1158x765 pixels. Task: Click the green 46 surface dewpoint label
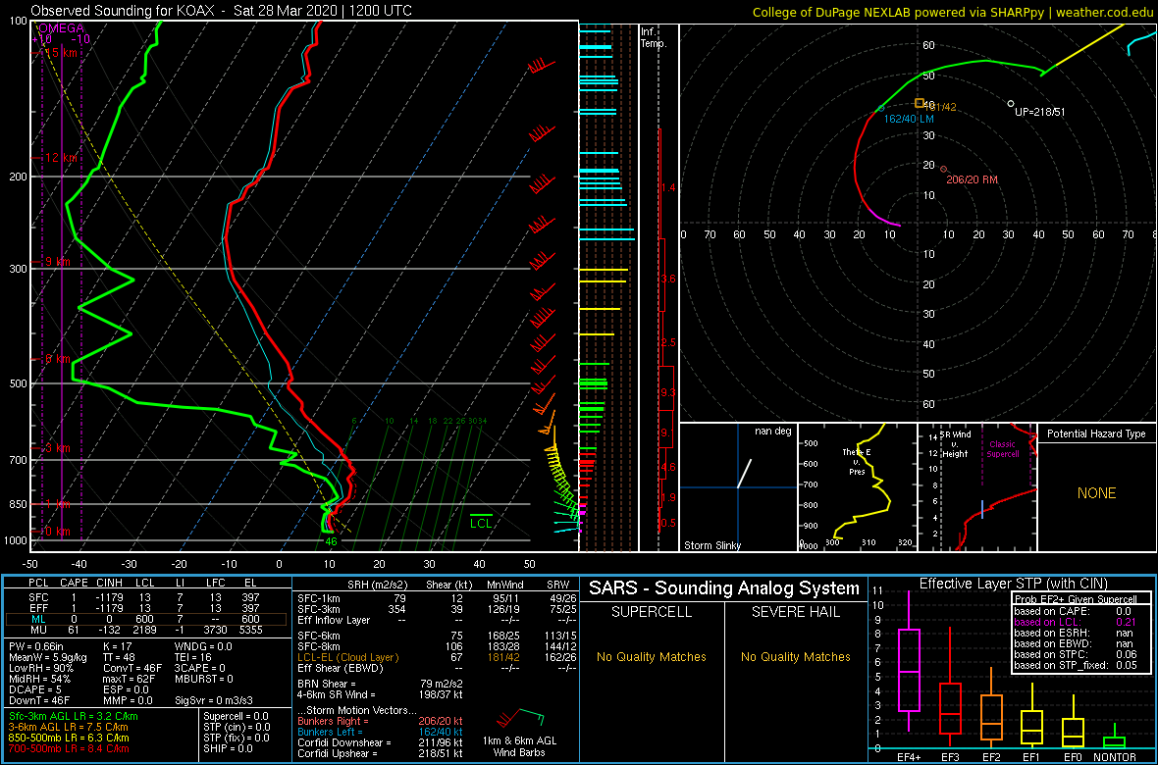(x=332, y=541)
